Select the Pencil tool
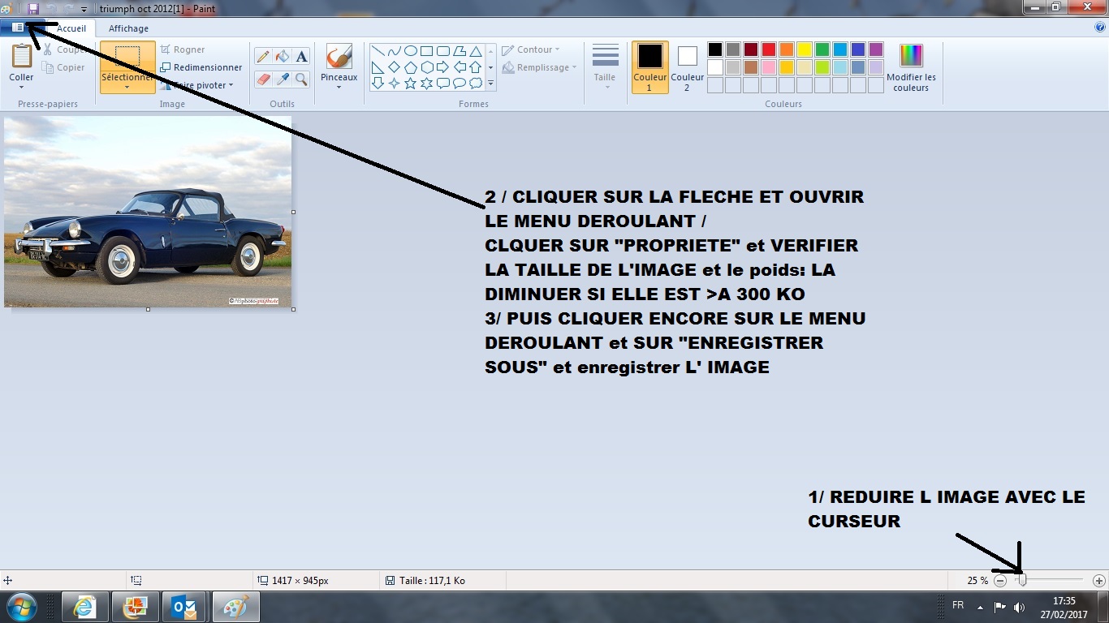 coord(262,57)
